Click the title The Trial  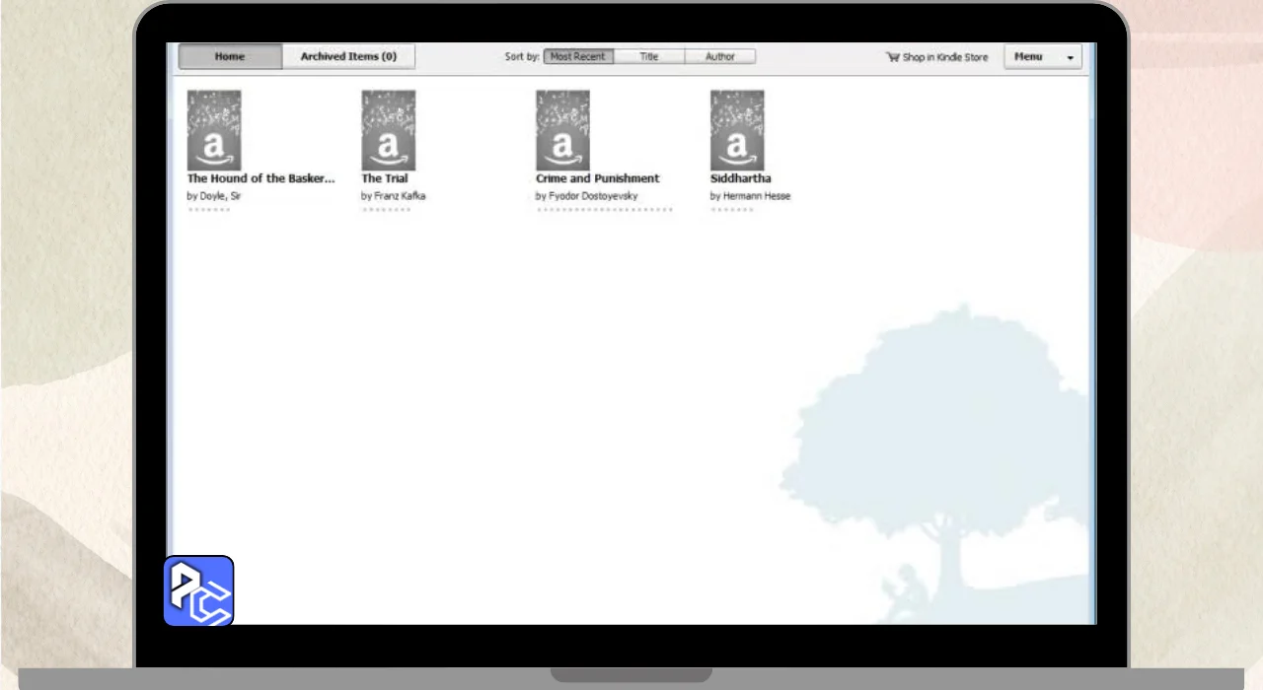pos(385,178)
